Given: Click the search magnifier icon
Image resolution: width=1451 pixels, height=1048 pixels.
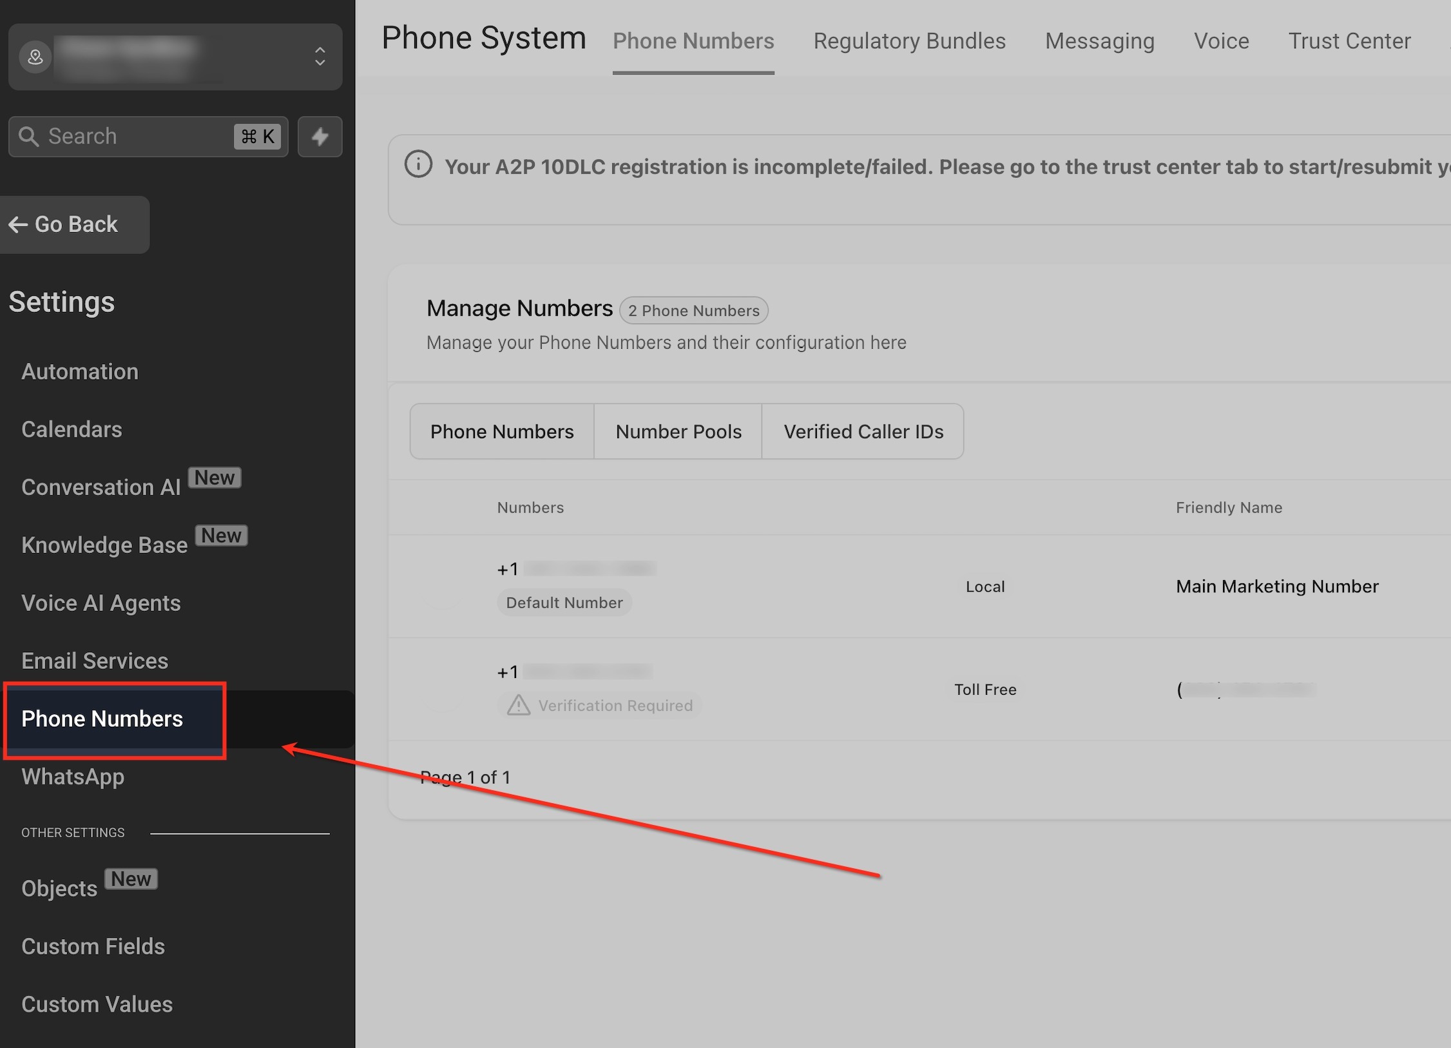Looking at the screenshot, I should tap(28, 137).
